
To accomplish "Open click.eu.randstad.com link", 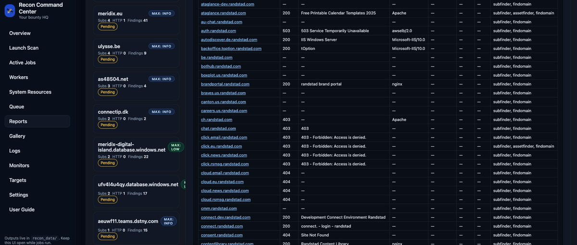I will (221, 146).
